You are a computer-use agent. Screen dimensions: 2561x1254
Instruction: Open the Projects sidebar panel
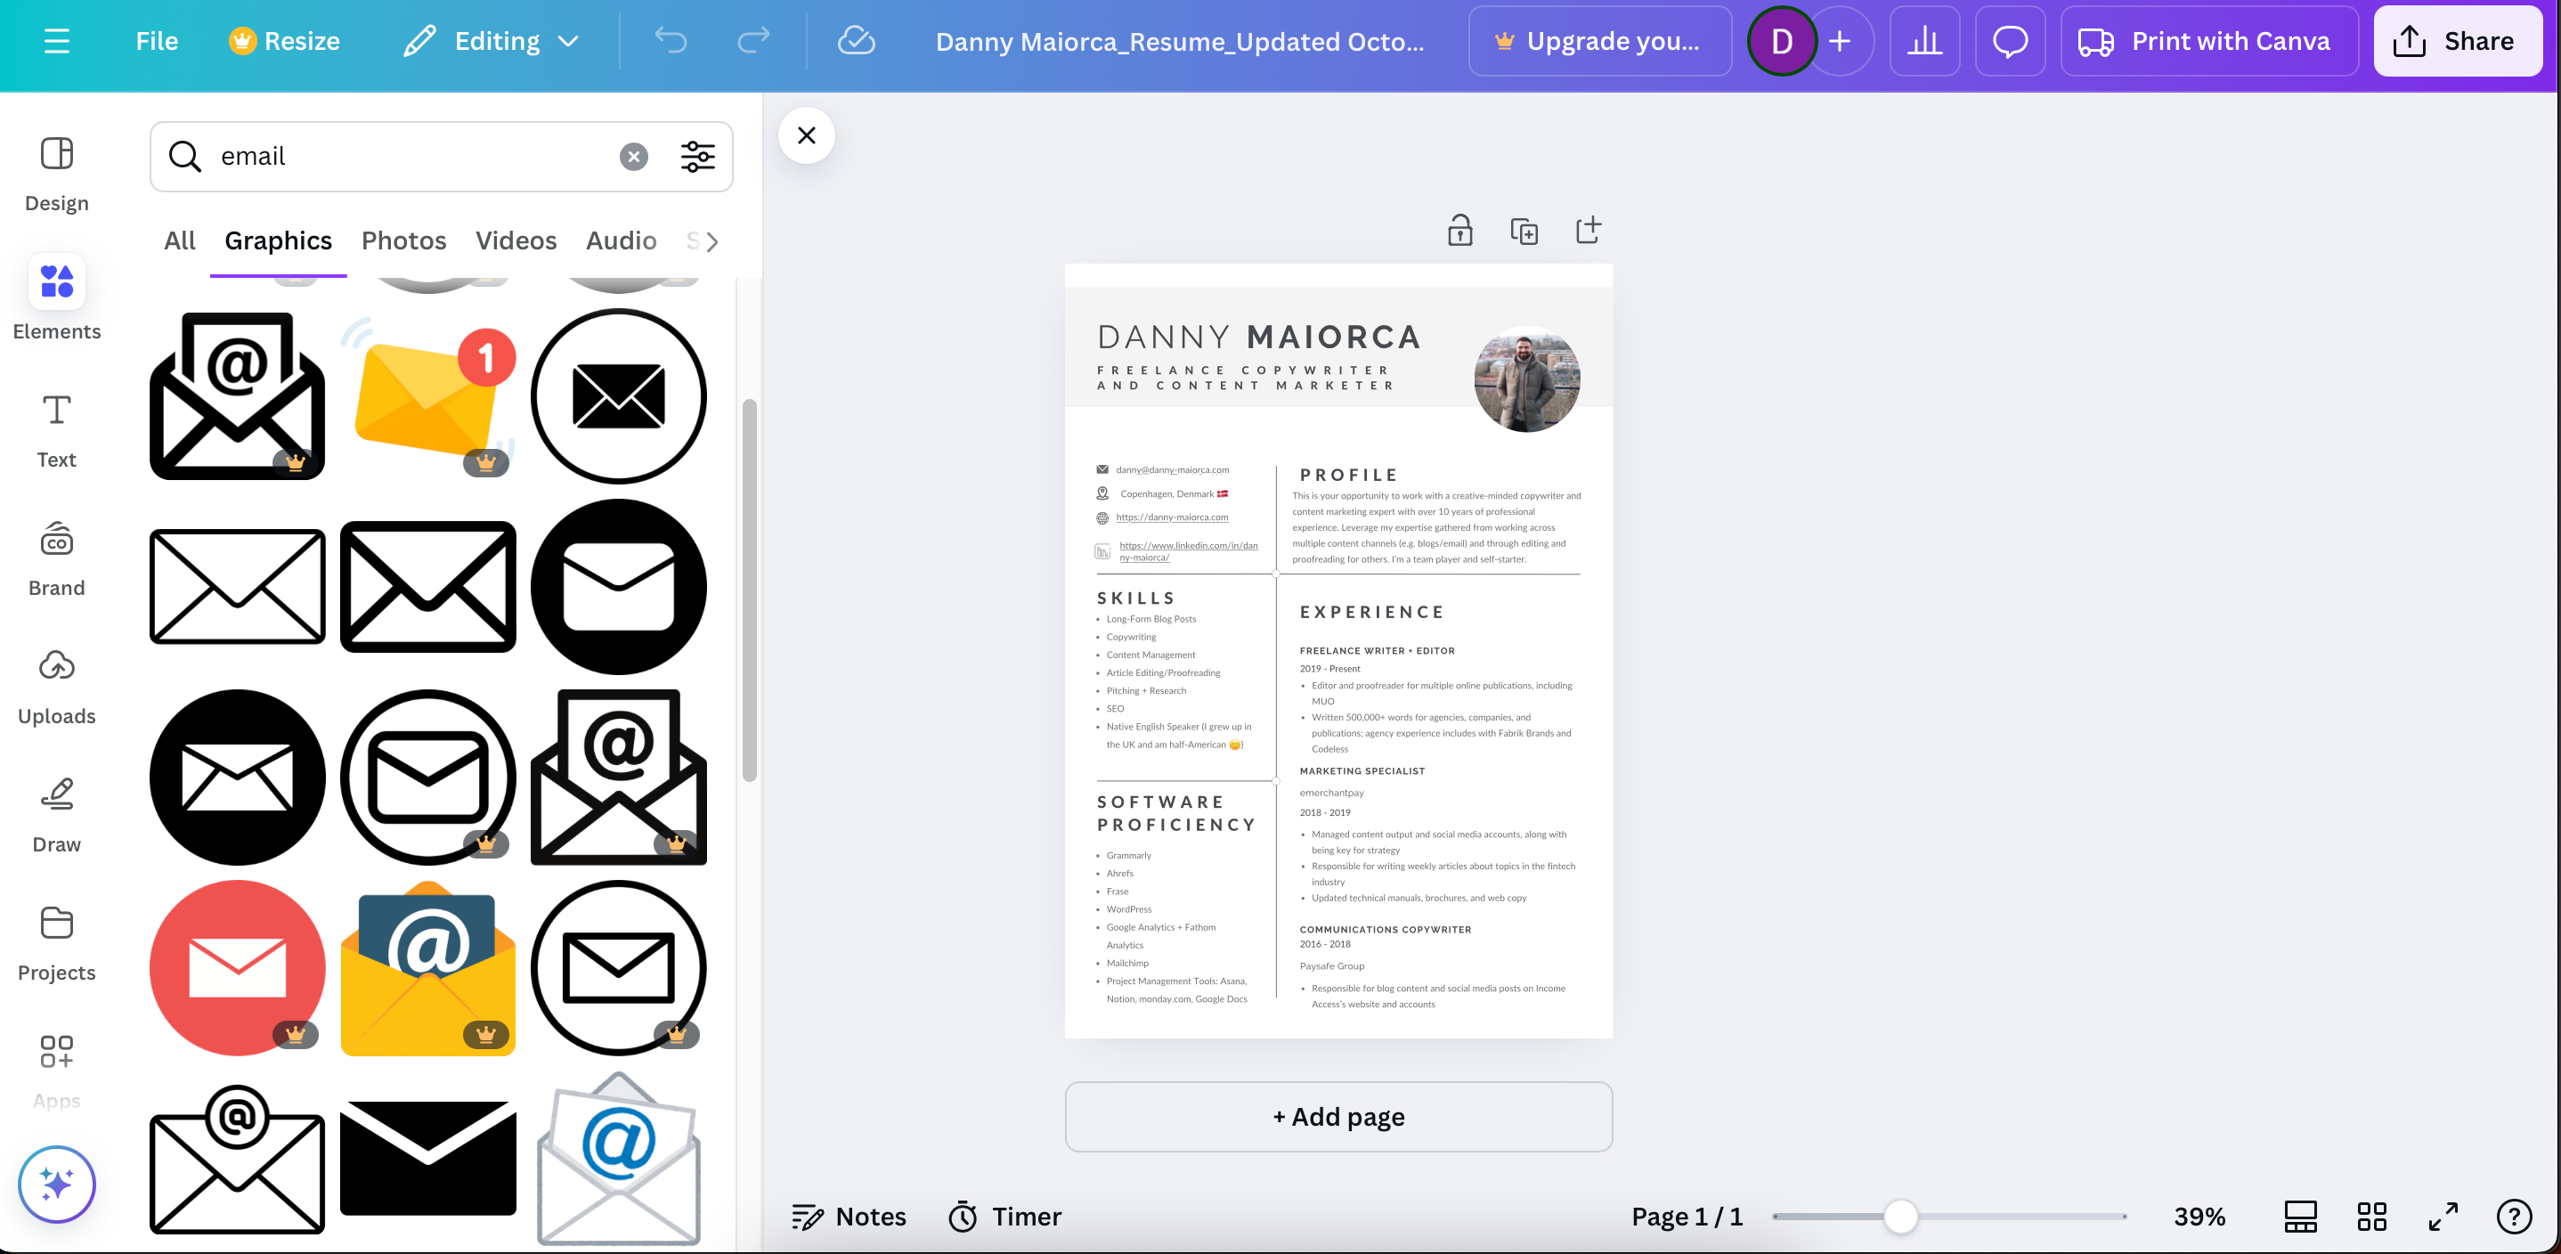pyautogui.click(x=57, y=944)
